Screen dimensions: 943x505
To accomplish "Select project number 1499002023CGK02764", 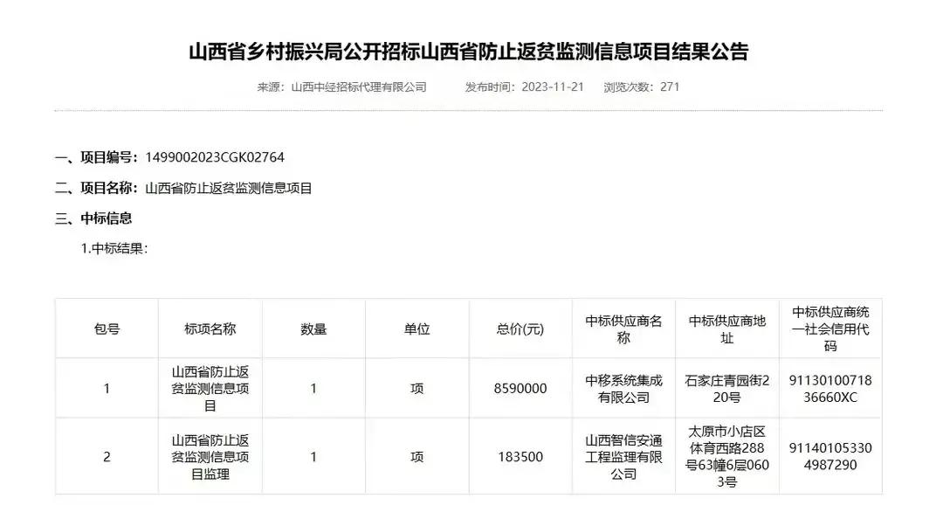I will 215,157.
